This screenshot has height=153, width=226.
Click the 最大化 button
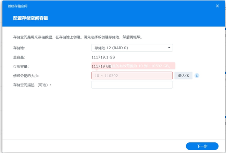click(184, 75)
